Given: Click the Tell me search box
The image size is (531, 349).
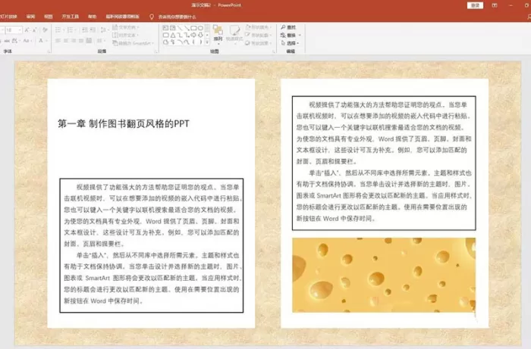Looking at the screenshot, I should [x=177, y=17].
